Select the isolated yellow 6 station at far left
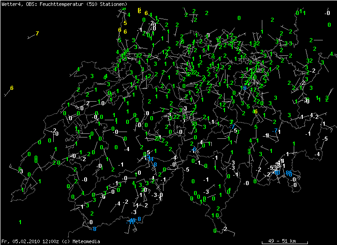Screen dimensions: 337x245 click(12, 88)
